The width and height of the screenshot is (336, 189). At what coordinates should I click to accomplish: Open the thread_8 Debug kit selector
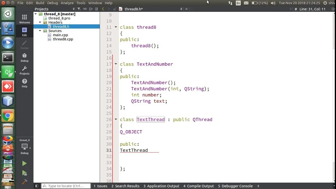24,146
